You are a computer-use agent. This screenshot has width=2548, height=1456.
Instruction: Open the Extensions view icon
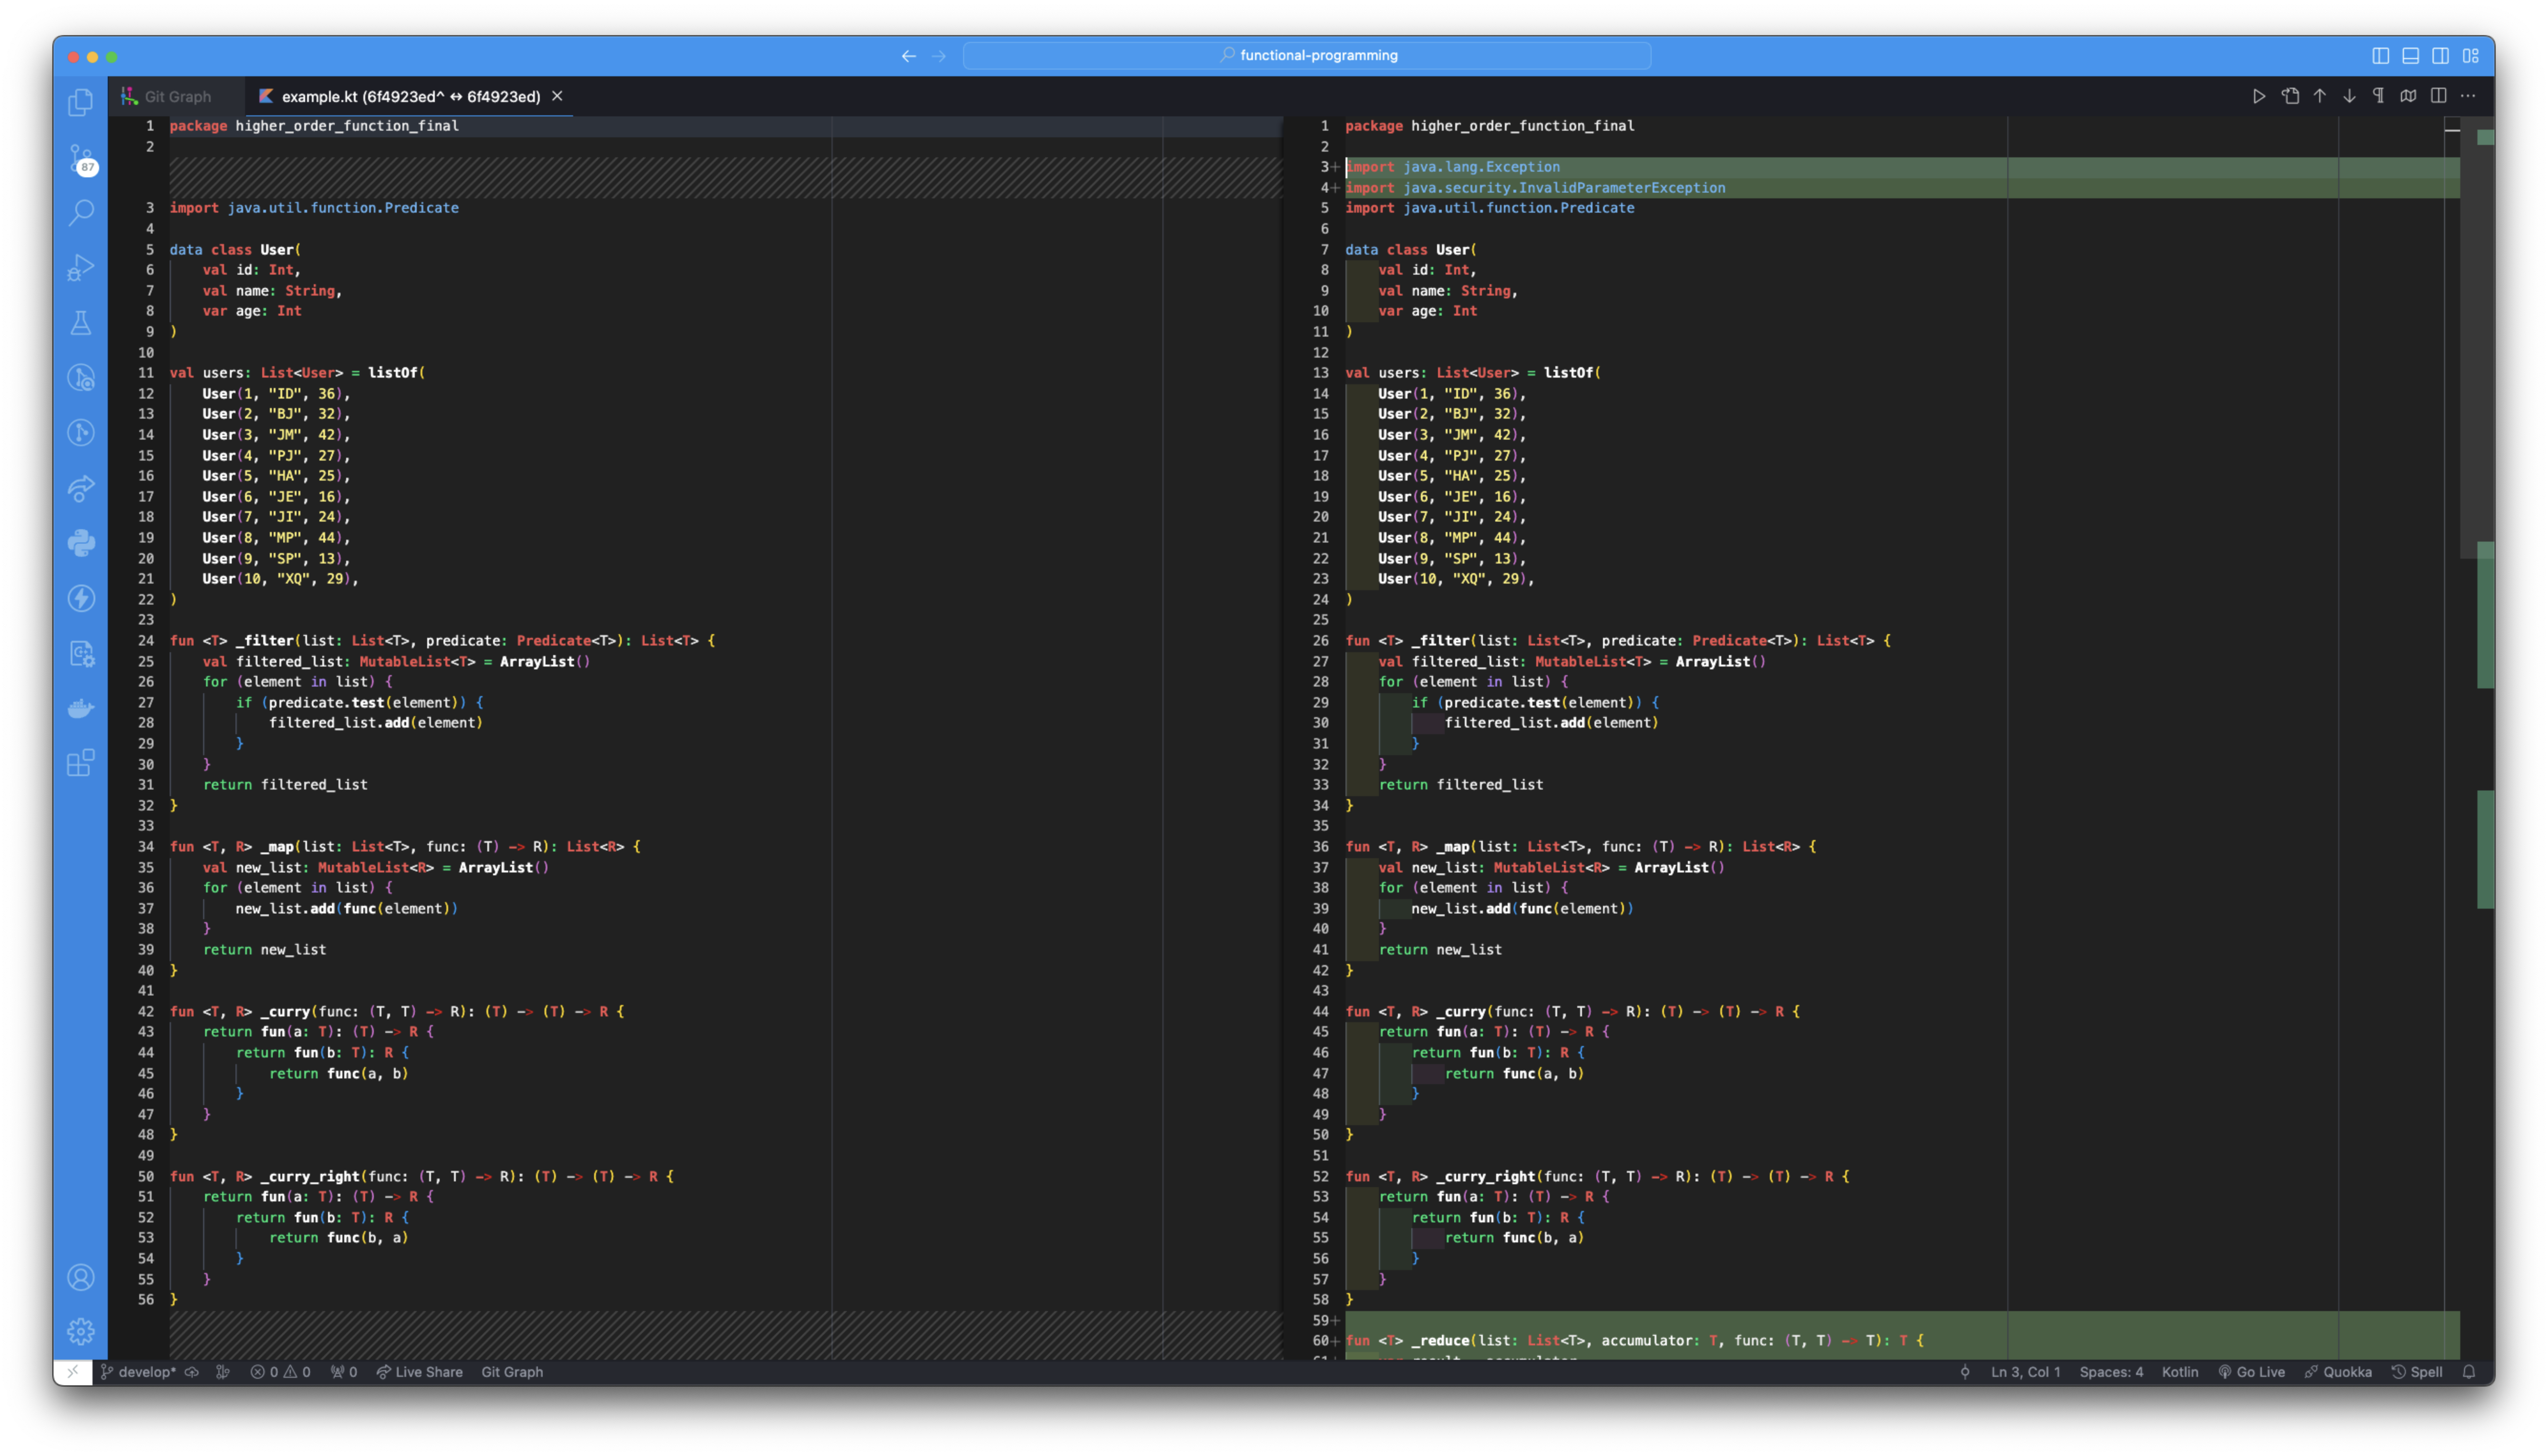(x=81, y=763)
